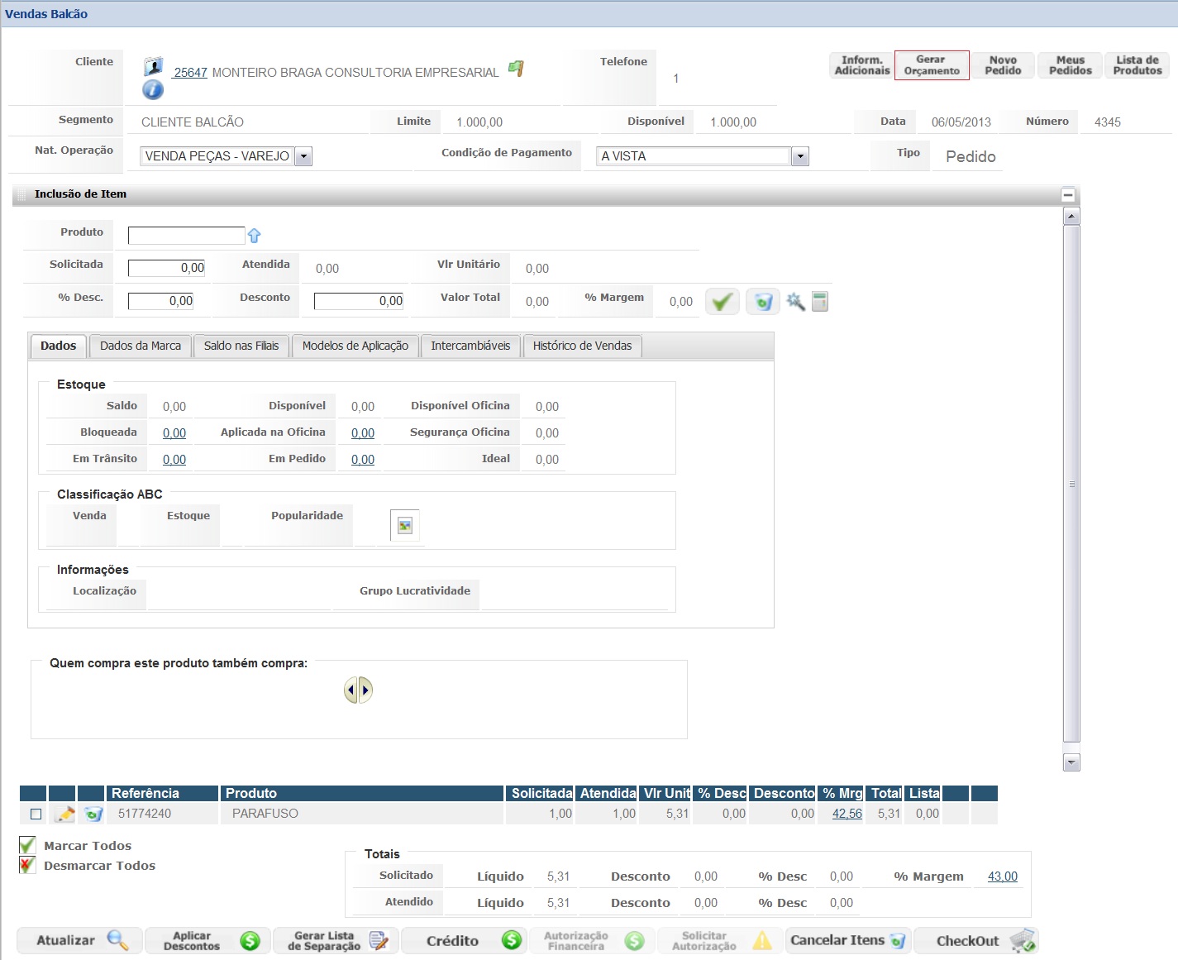Click the item panel vertical scrollbar thumb

(x=1071, y=484)
